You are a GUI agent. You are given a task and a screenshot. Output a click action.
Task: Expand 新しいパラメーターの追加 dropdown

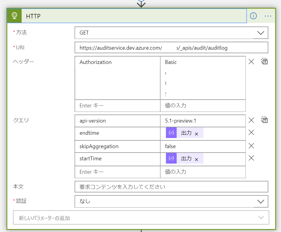(141, 217)
